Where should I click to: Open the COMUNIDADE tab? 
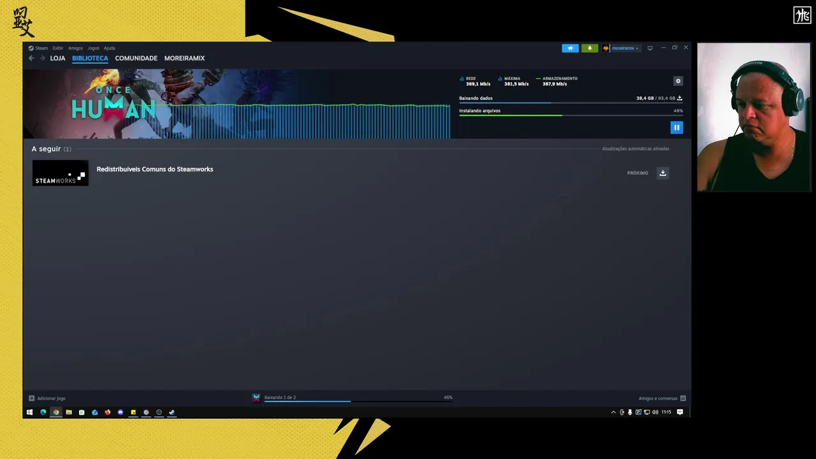136,58
